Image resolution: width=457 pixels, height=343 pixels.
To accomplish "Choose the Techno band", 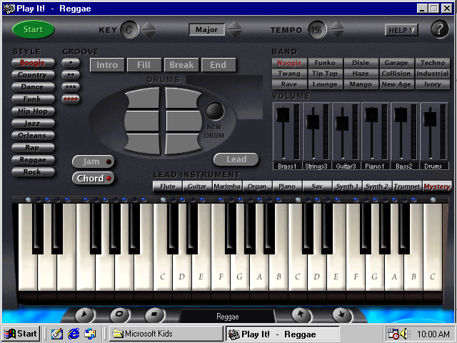I will (433, 63).
